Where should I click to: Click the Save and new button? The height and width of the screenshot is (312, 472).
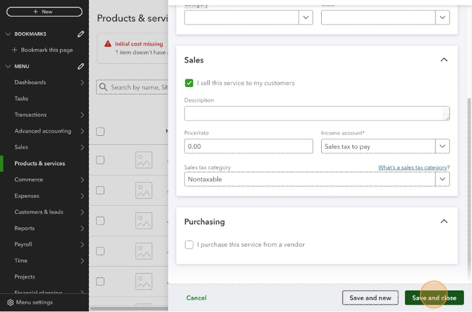(x=370, y=298)
